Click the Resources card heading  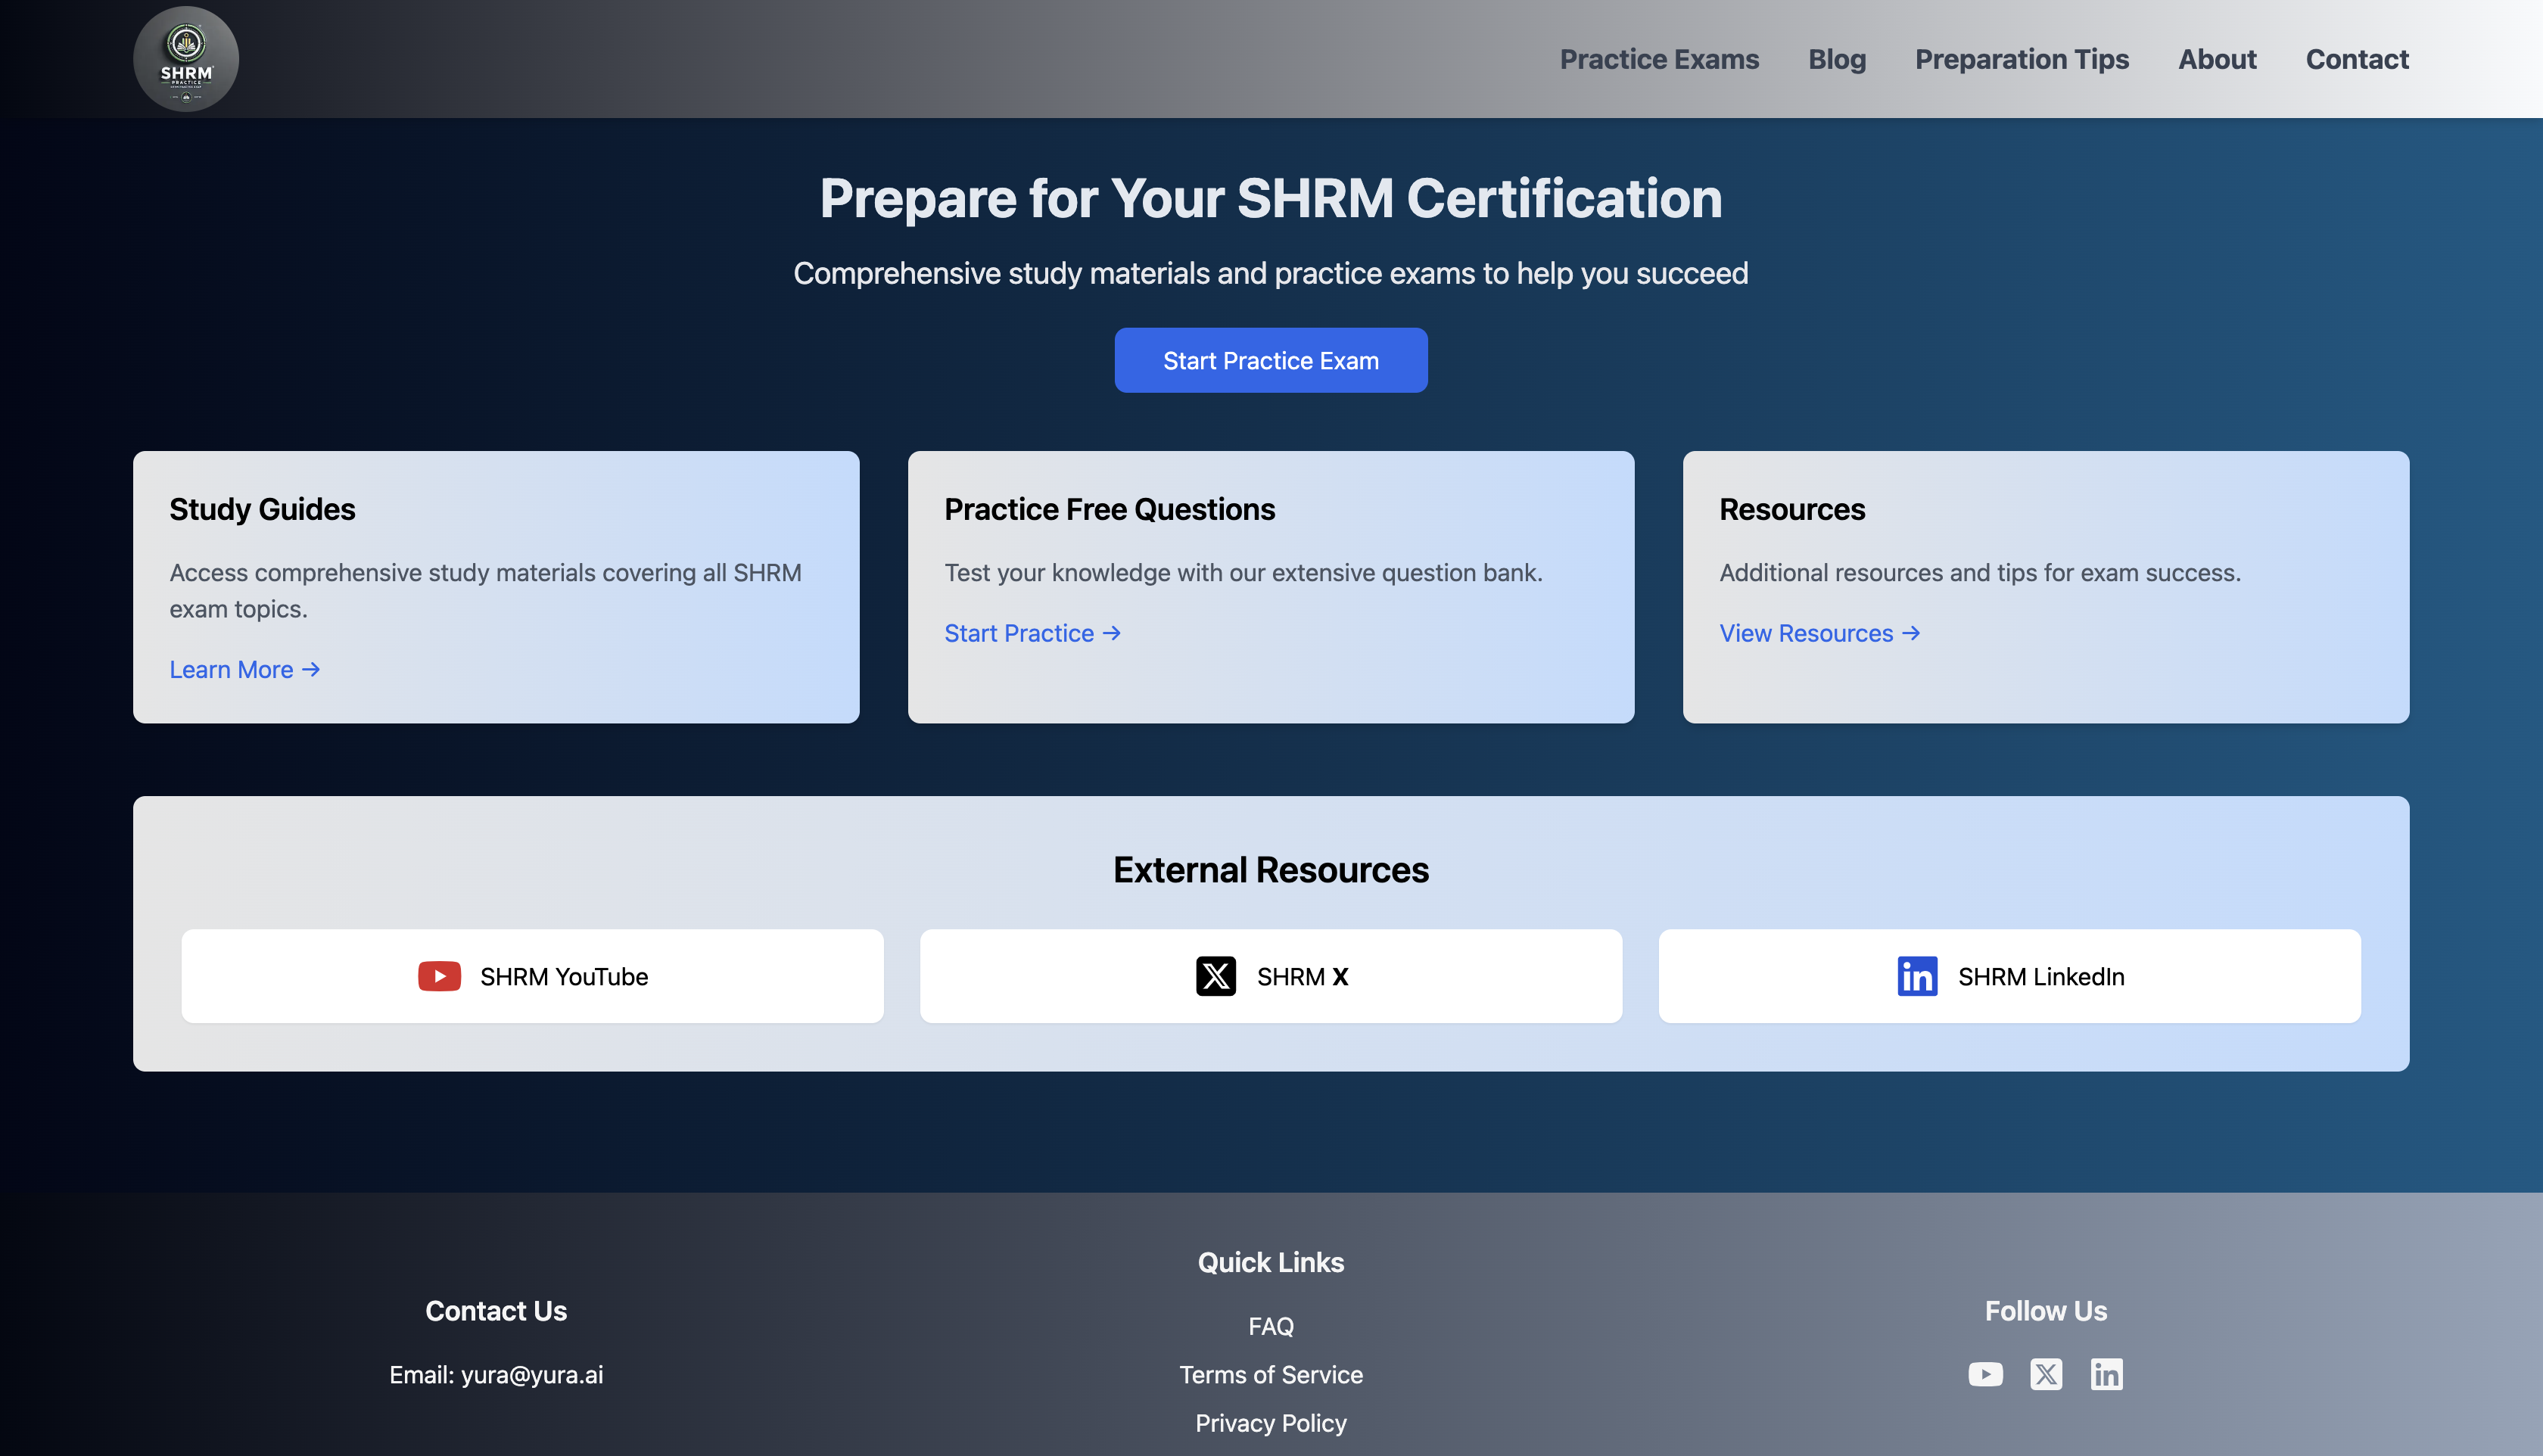[1792, 509]
